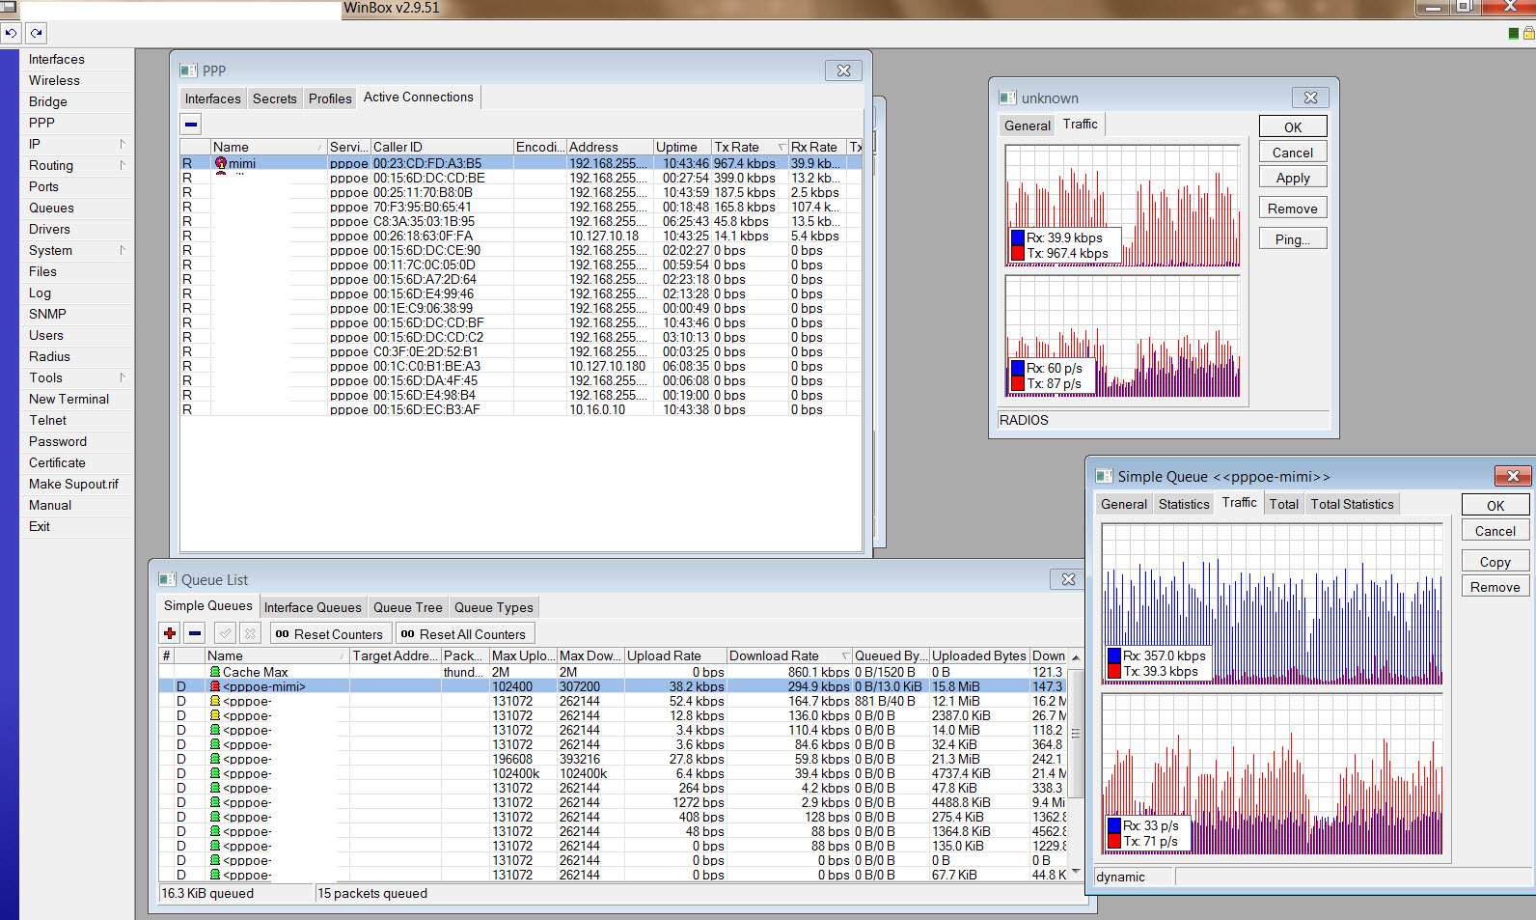Image resolution: width=1536 pixels, height=920 pixels.
Task: Switch to the Secrets tab in PPP
Action: [x=274, y=98]
